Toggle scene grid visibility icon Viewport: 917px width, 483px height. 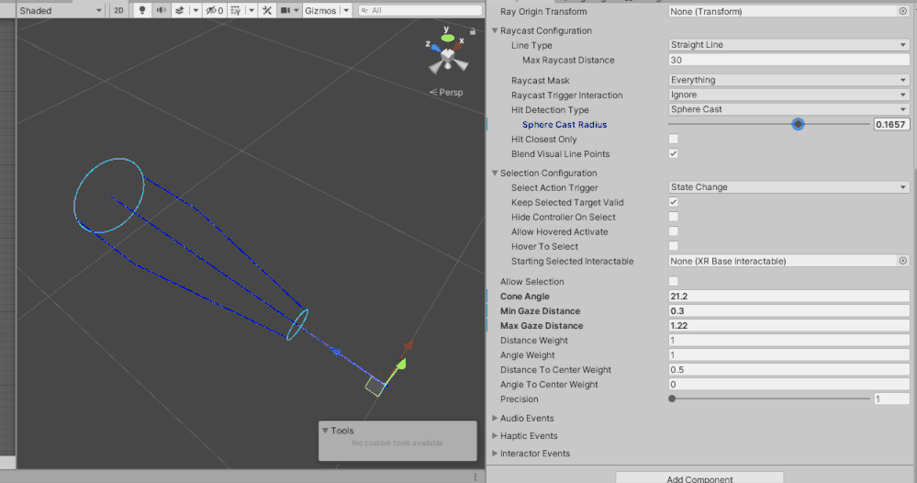coord(235,10)
